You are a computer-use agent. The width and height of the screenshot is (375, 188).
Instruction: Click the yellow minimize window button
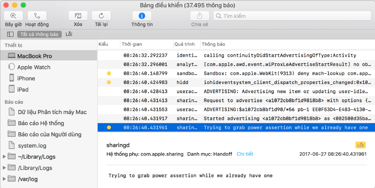coord(14,5)
